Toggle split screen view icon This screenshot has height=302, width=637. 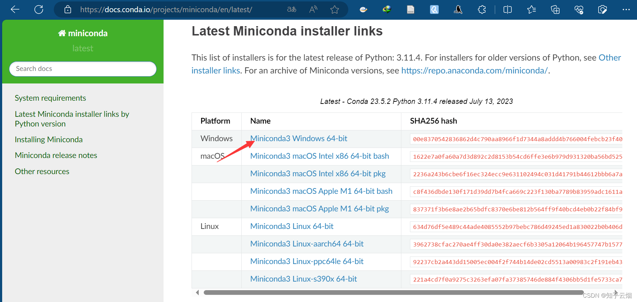tap(508, 10)
